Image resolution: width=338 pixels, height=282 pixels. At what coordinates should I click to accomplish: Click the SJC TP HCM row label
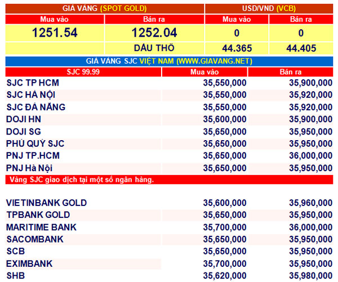click(33, 83)
